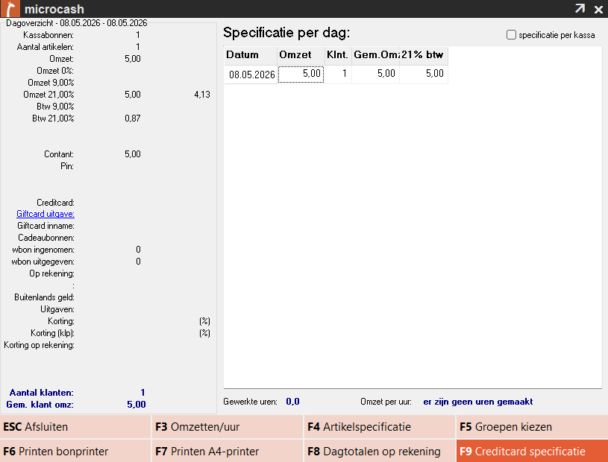The width and height of the screenshot is (608, 462).
Task: Click the microcash logo icon
Action: point(10,8)
